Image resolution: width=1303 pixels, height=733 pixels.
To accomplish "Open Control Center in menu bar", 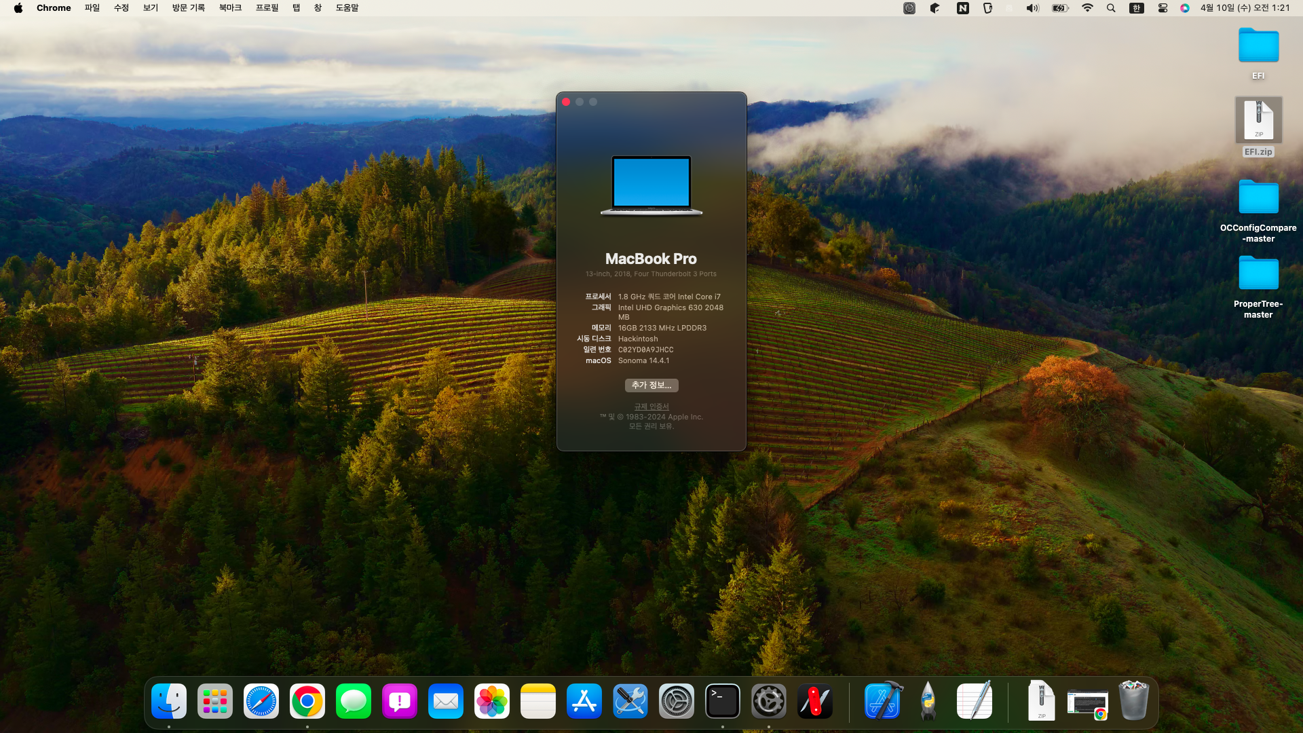I will [x=1163, y=8].
